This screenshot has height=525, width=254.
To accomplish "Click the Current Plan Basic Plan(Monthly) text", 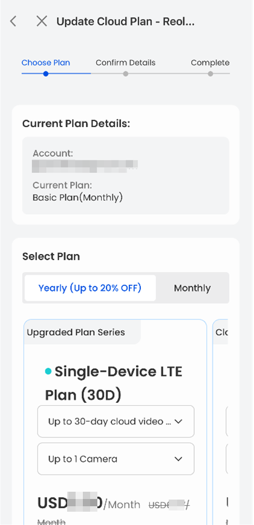I will 77,198.
